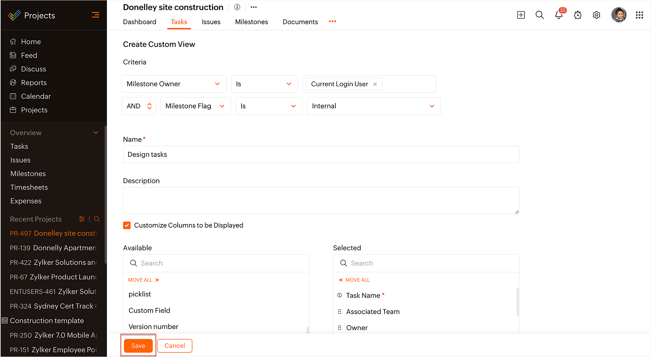Switch to the Issues tab
The height and width of the screenshot is (357, 651).
point(211,22)
